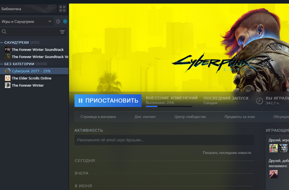This screenshot has height=190, width=289.
Task: Open Центр сообщества tab
Action: tap(190, 117)
